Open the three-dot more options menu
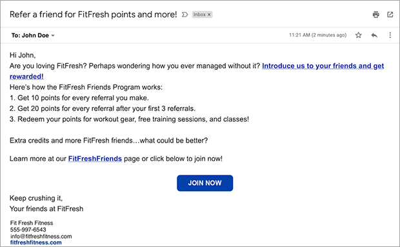Image resolution: width=400 pixels, height=247 pixels. click(390, 35)
